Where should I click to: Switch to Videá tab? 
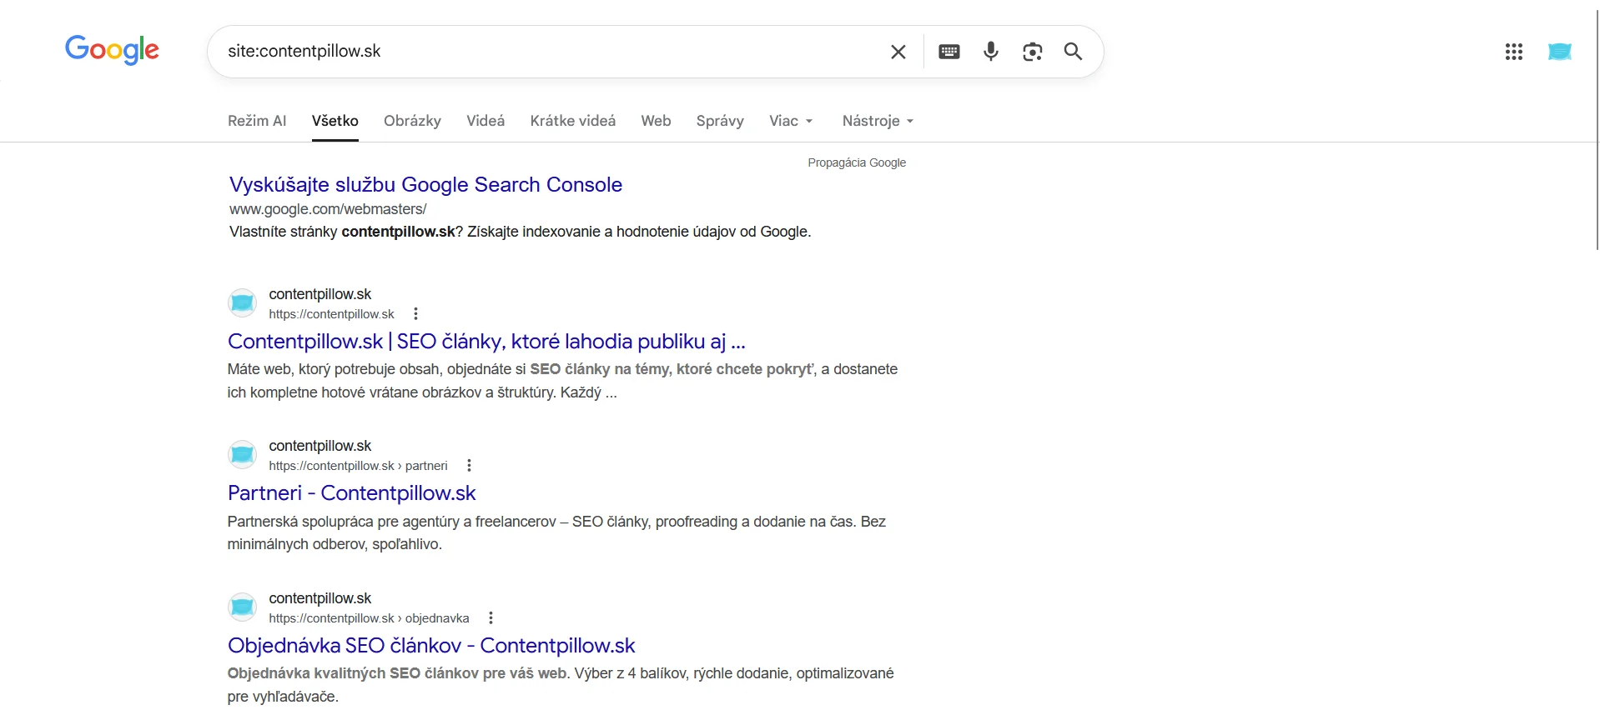coord(486,121)
